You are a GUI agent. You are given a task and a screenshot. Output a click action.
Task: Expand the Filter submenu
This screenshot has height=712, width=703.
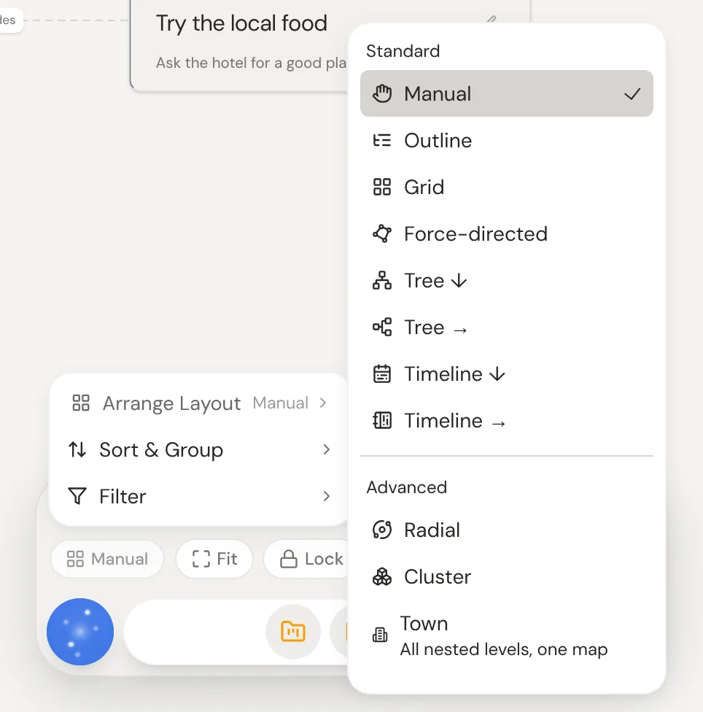(x=199, y=496)
